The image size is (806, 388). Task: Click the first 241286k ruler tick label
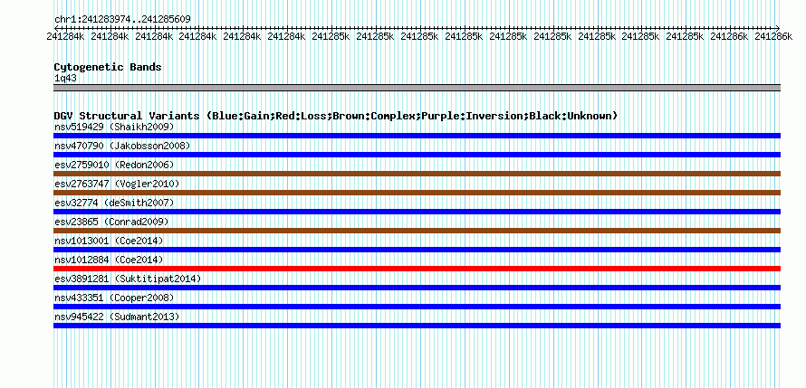tap(729, 36)
